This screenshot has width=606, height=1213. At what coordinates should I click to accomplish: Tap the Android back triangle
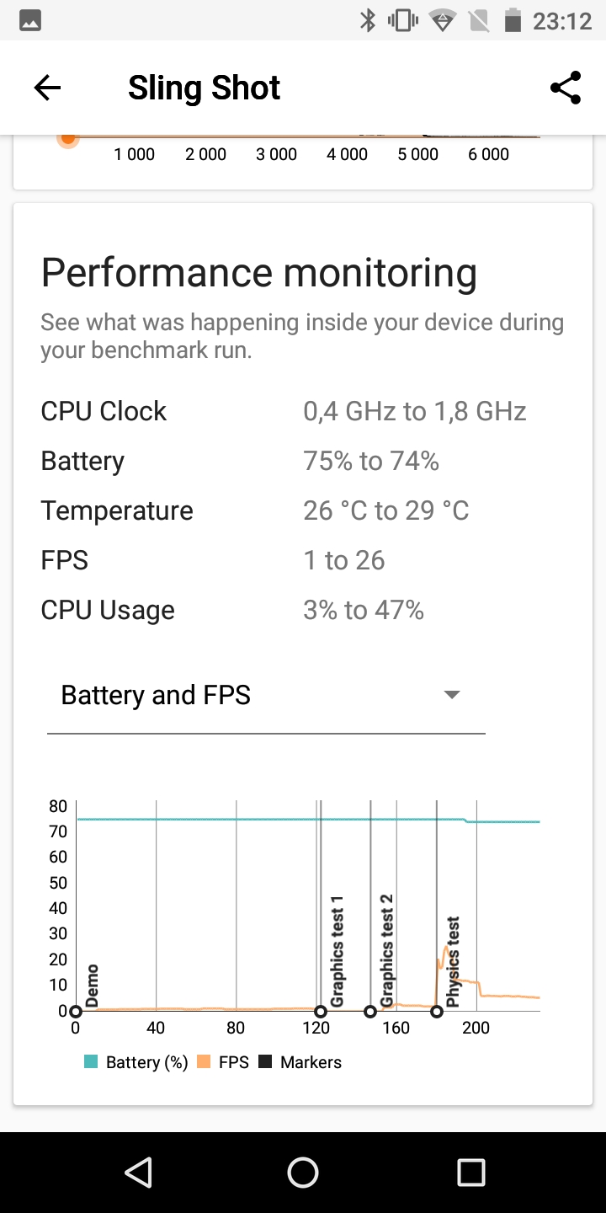[138, 1172]
